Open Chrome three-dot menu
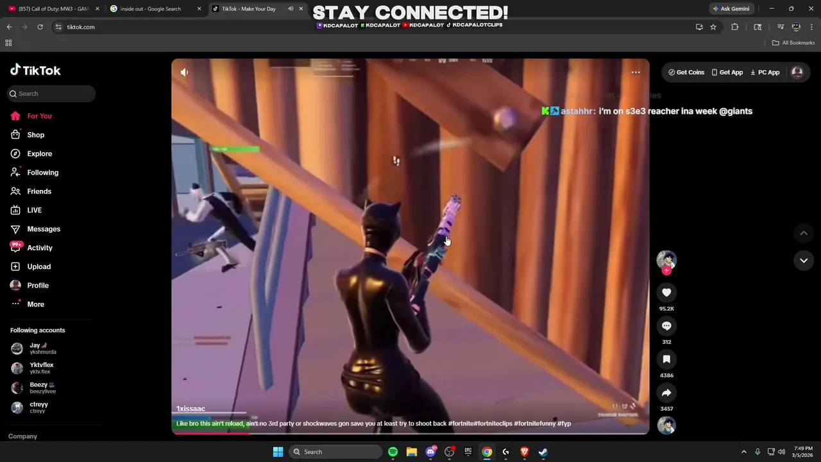 (811, 27)
